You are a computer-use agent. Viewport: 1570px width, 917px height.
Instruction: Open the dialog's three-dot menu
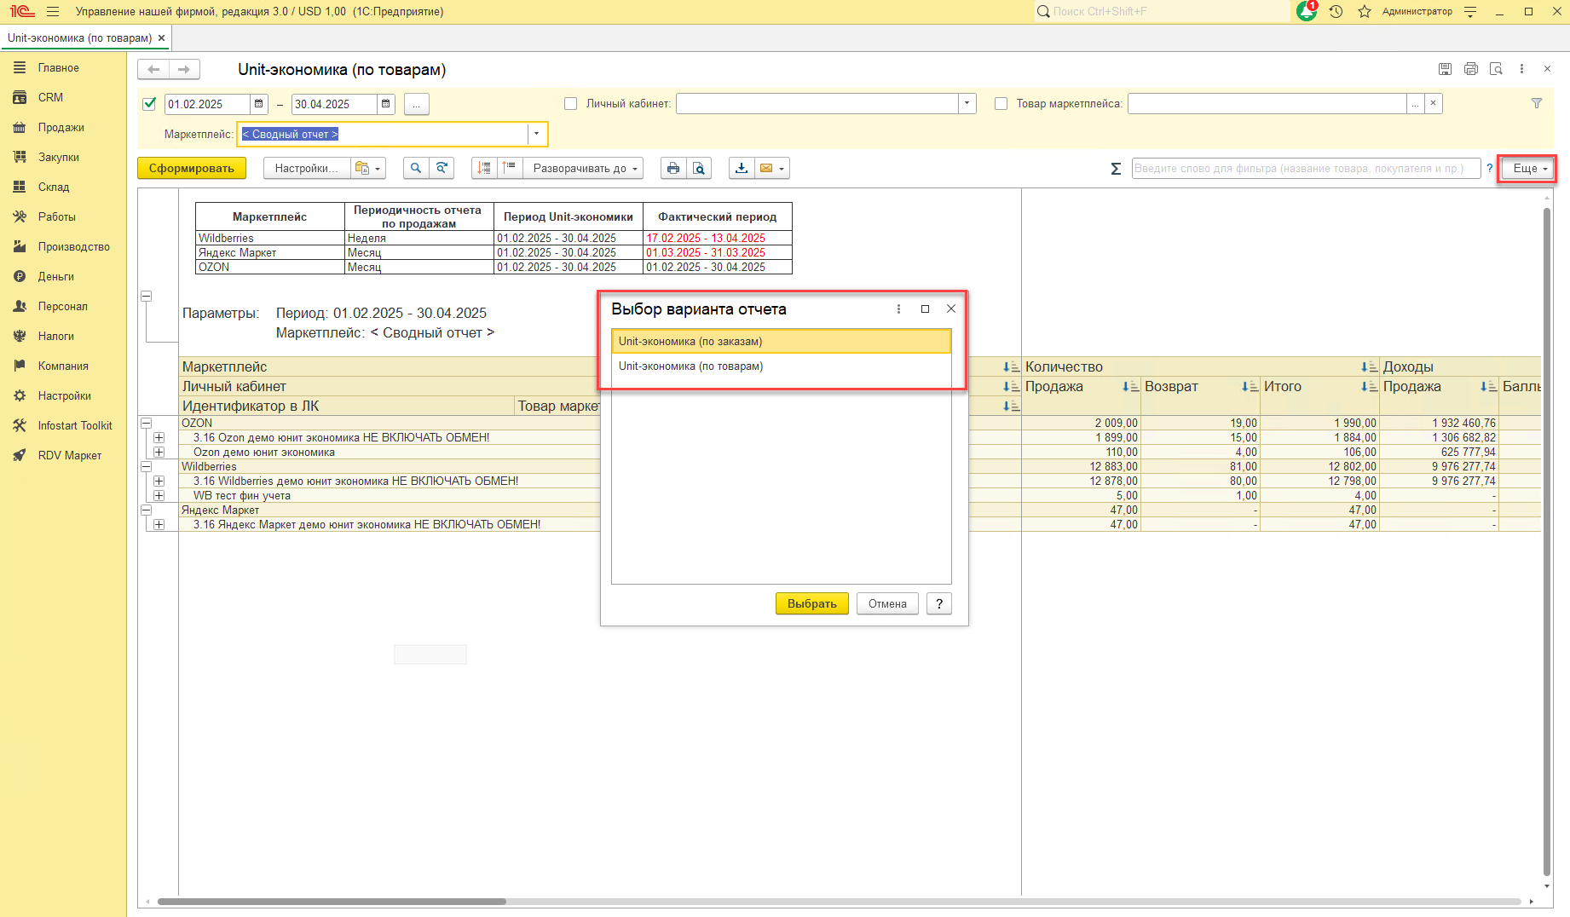click(898, 309)
